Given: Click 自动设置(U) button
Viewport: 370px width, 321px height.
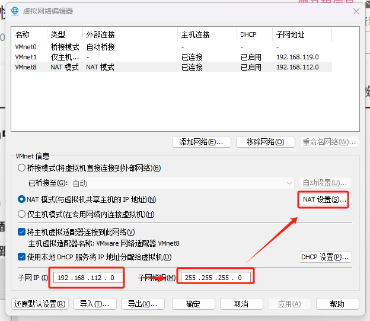Looking at the screenshot, I should [326, 183].
